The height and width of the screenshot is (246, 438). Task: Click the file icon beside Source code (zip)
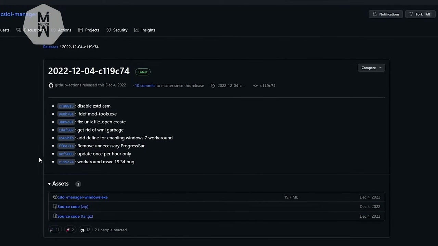tap(55, 207)
